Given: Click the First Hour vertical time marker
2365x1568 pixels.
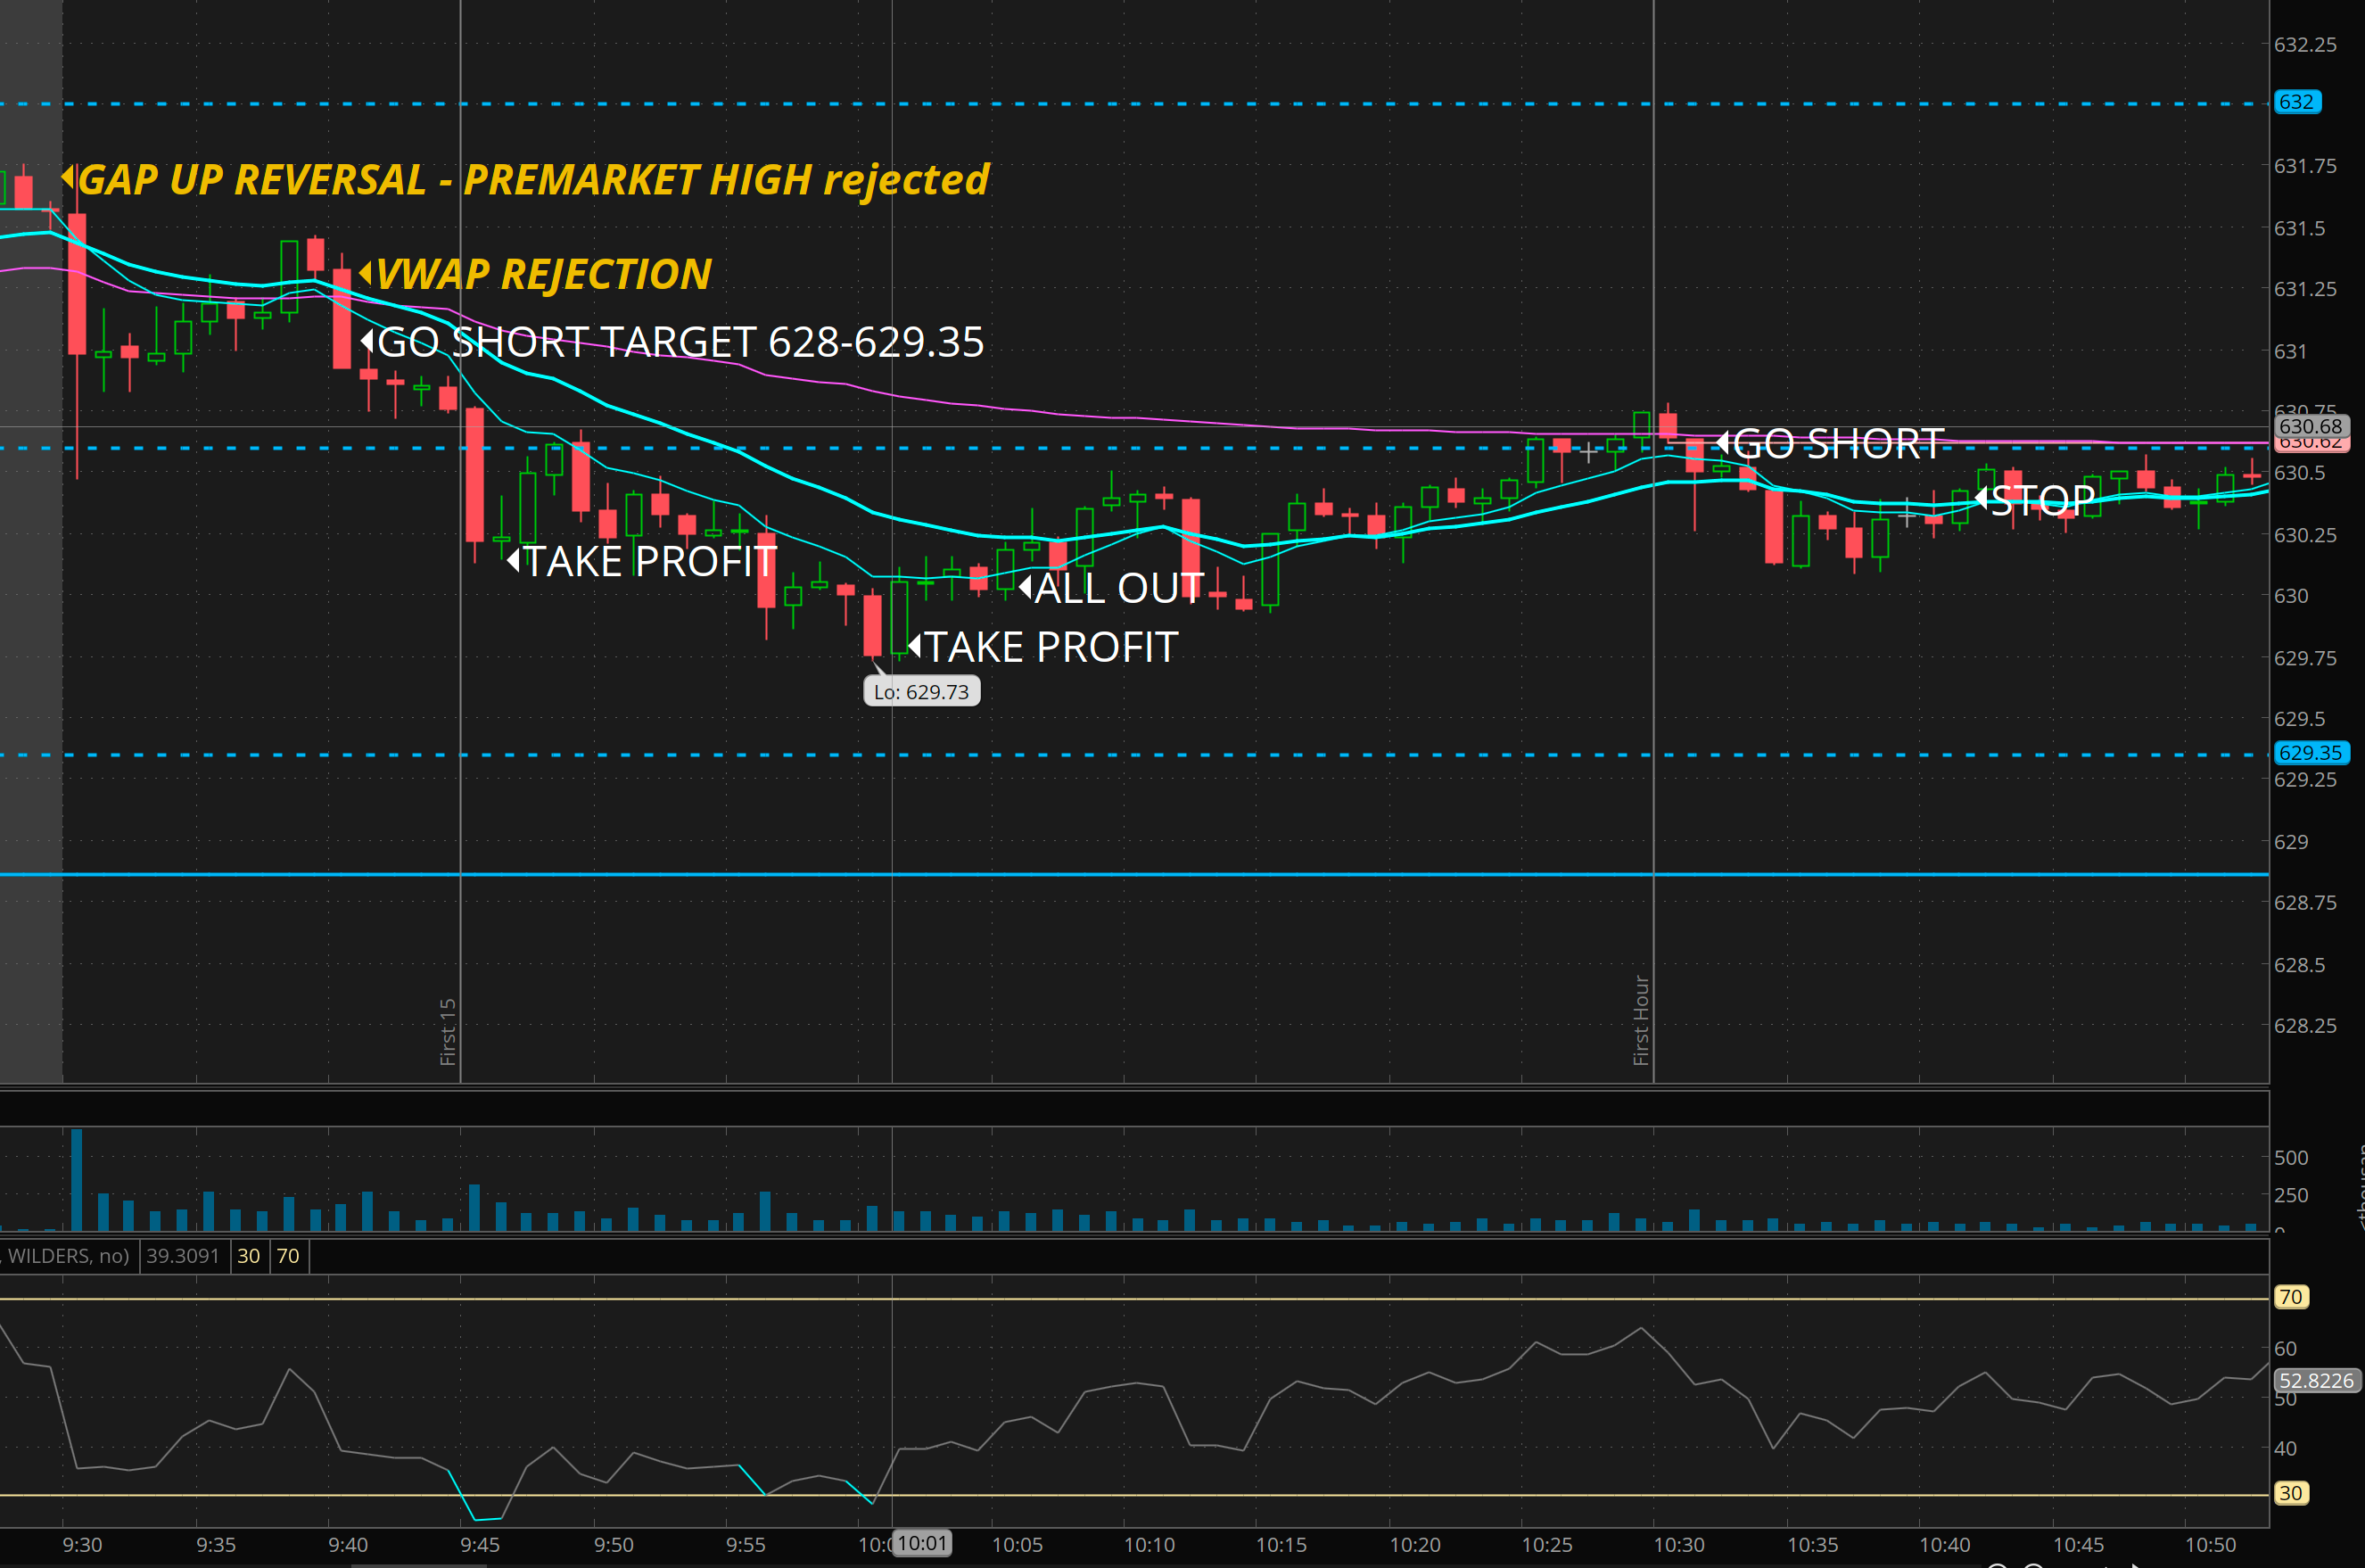Looking at the screenshot, I should coord(1640,1020).
